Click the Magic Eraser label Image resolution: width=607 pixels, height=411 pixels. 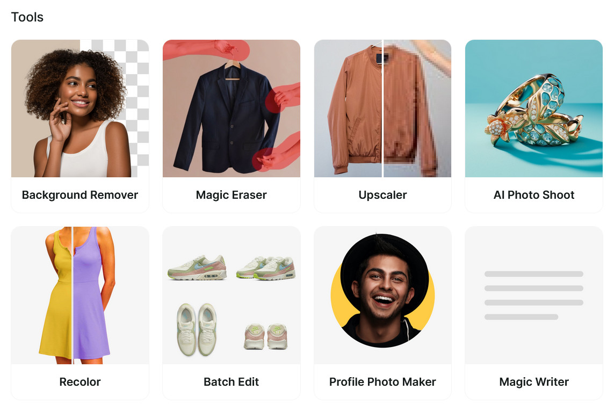click(232, 194)
